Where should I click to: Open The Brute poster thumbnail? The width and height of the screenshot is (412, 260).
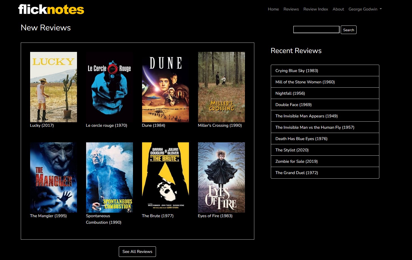(x=165, y=177)
